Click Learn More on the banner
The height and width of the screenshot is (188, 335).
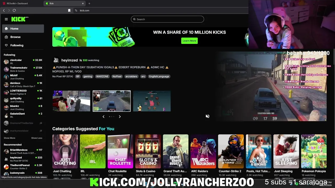[189, 41]
